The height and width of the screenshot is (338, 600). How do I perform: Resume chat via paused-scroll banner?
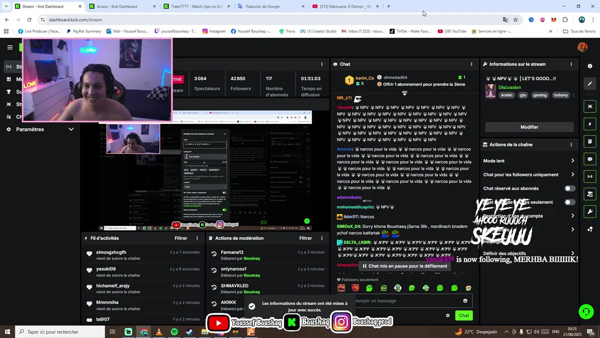(x=405, y=266)
